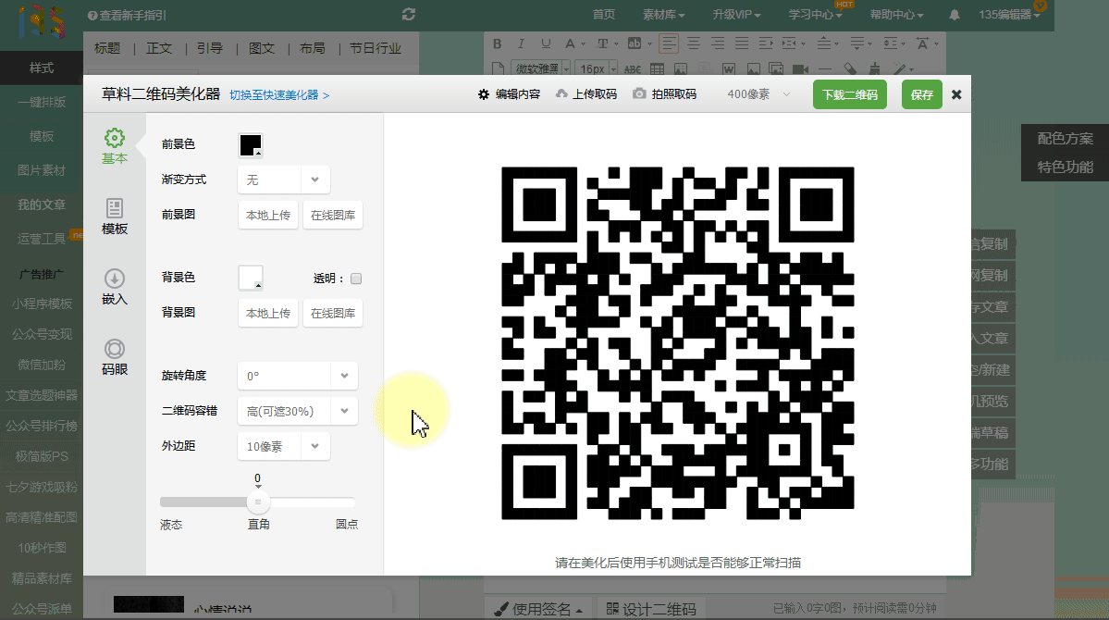The image size is (1109, 620).
Task: Click the 上传取码 cloud upload icon
Action: [x=561, y=94]
